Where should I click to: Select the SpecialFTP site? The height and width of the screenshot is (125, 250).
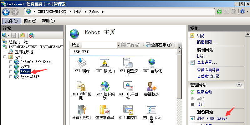point(30,77)
